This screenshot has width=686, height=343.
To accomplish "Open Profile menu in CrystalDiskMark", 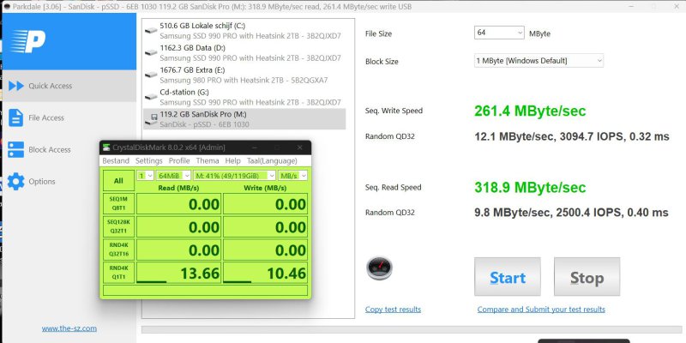I will [179, 161].
